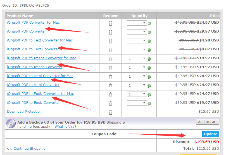Remove Download Protection from the cart
The image size is (226, 155).
point(110,112)
